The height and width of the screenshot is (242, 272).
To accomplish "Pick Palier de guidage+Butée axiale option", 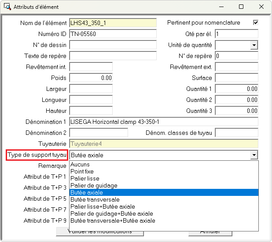I will point(112,213).
